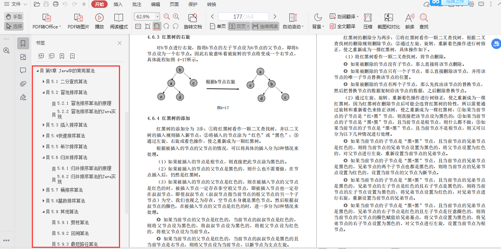Open the feedback chat icon at top right
The image size is (501, 249).
(x=482, y=4)
